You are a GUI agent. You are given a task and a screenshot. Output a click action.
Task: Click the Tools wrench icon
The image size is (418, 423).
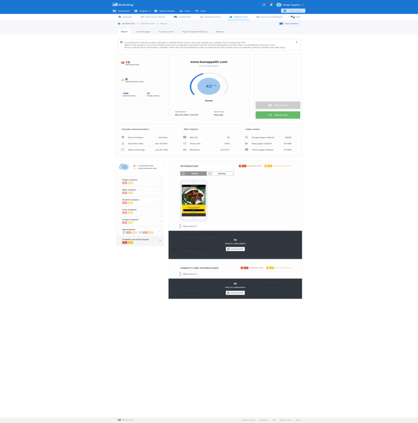click(197, 11)
